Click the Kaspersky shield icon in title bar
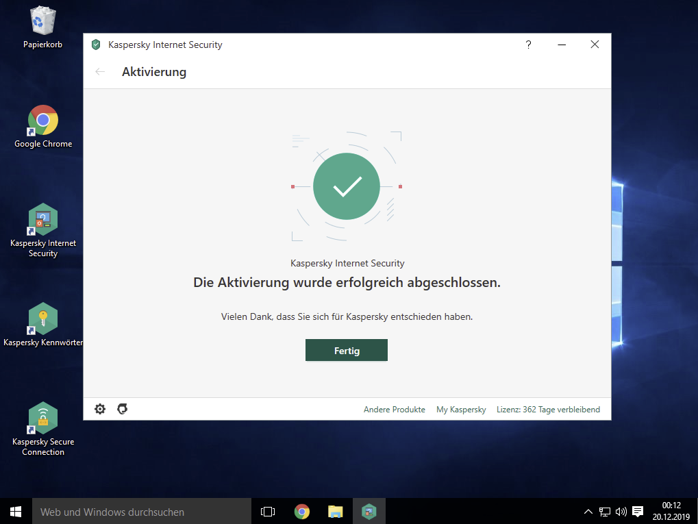This screenshot has height=524, width=698. (x=96, y=45)
